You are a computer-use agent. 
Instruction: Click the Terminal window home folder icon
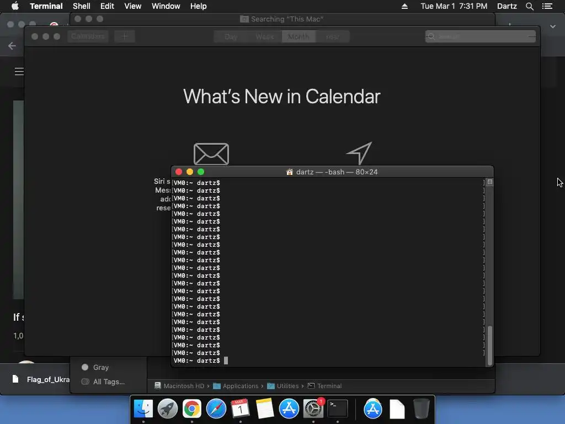tap(289, 172)
